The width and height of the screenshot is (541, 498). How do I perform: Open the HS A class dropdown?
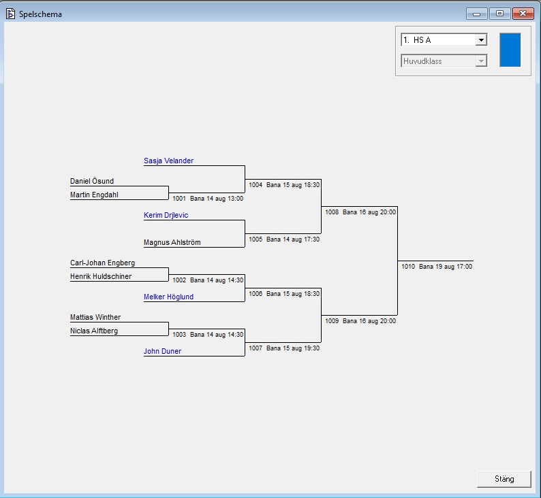point(481,40)
